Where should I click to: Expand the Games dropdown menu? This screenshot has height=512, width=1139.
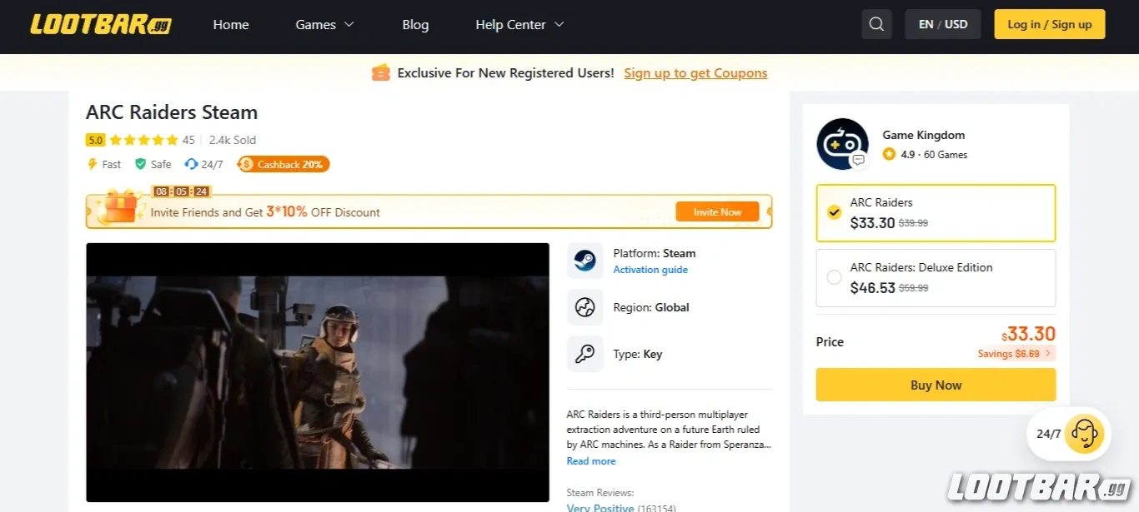click(x=324, y=25)
